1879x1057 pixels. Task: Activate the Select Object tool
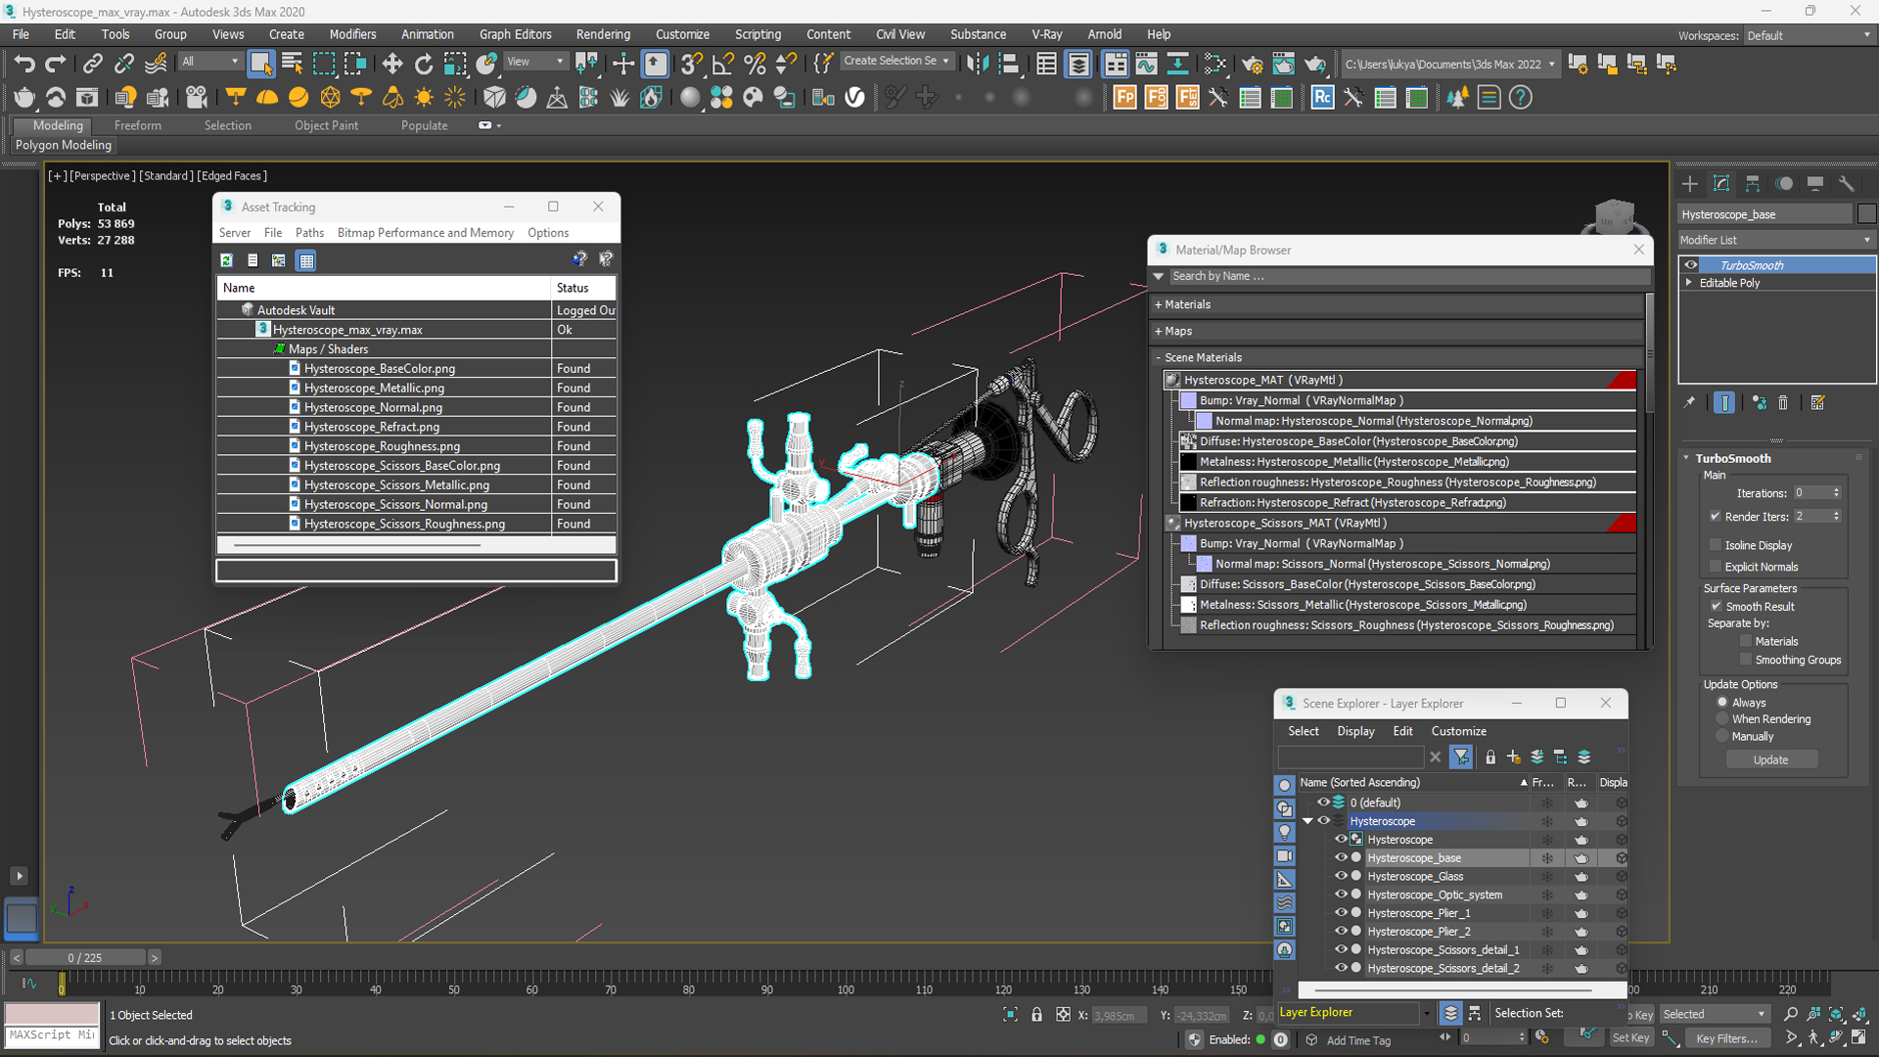(x=260, y=64)
